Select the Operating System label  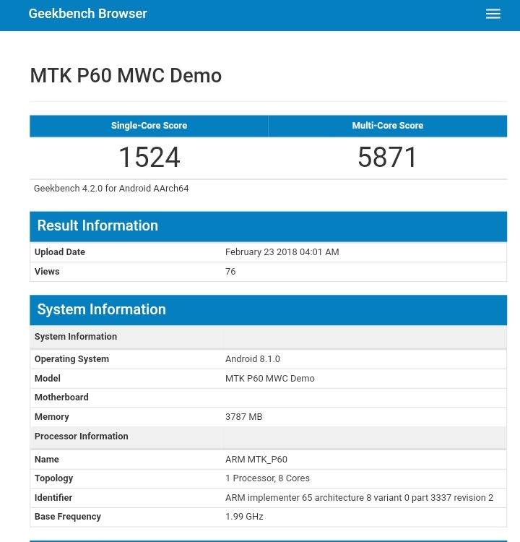pos(71,358)
